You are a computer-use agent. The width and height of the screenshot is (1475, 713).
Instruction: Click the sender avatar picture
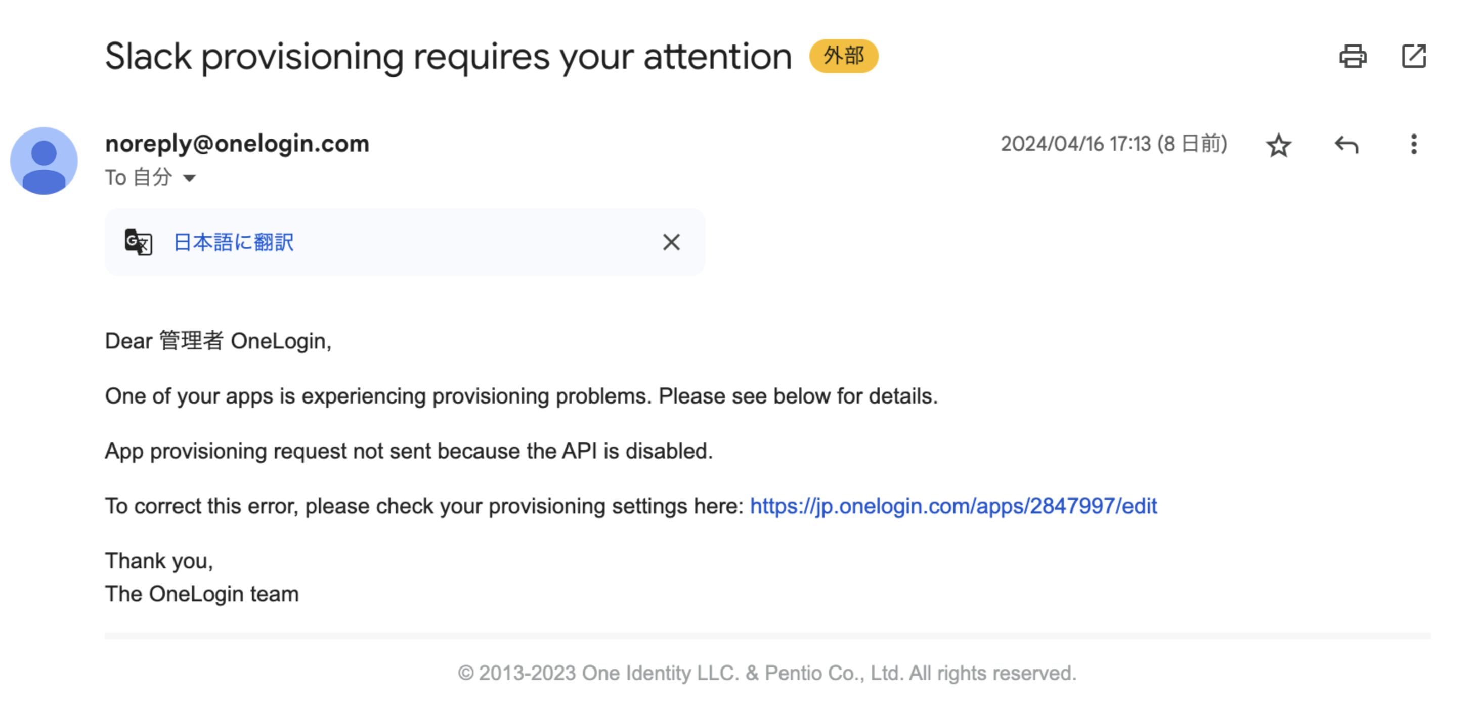44,161
